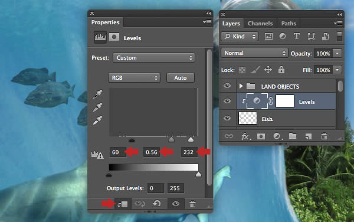This screenshot has height=222, width=354.
Task: Click the Output Levels field showing 0
Action: click(156, 188)
